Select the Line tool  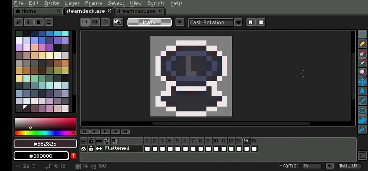pyautogui.click(x=362, y=101)
